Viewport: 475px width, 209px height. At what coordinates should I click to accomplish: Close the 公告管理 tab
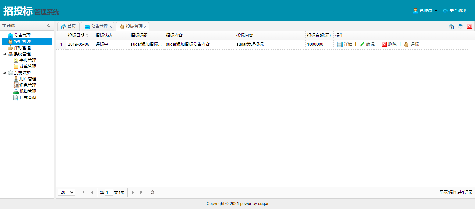point(111,27)
